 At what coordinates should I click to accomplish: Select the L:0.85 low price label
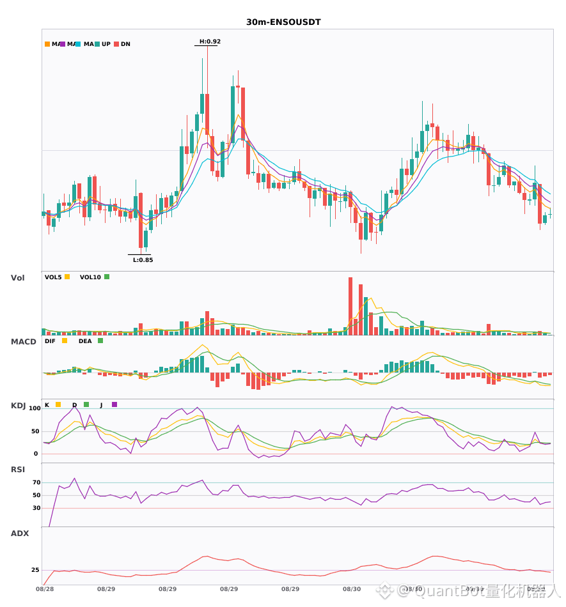(x=143, y=260)
